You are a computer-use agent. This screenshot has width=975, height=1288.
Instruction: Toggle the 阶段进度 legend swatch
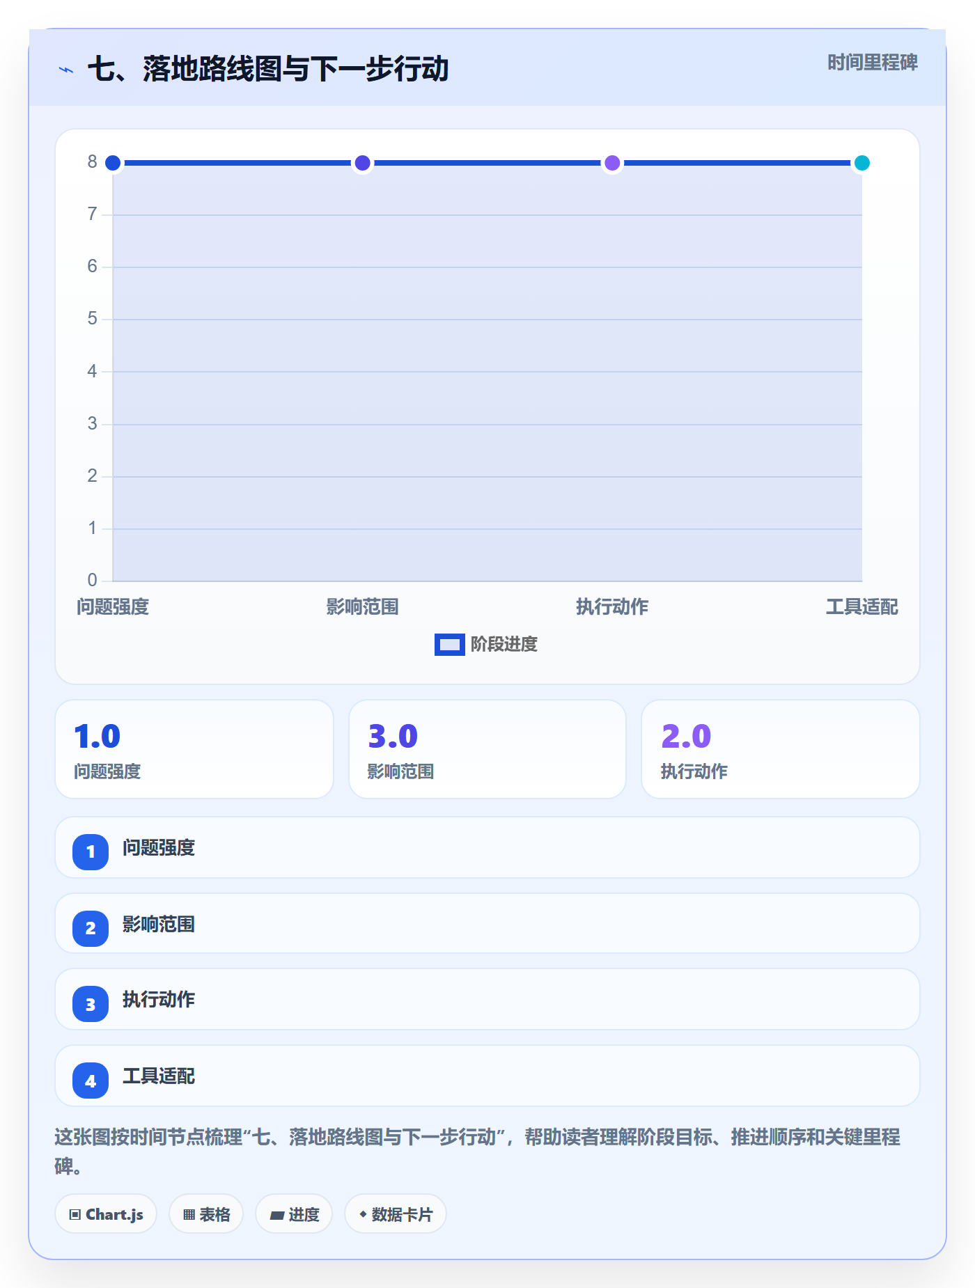tap(449, 645)
